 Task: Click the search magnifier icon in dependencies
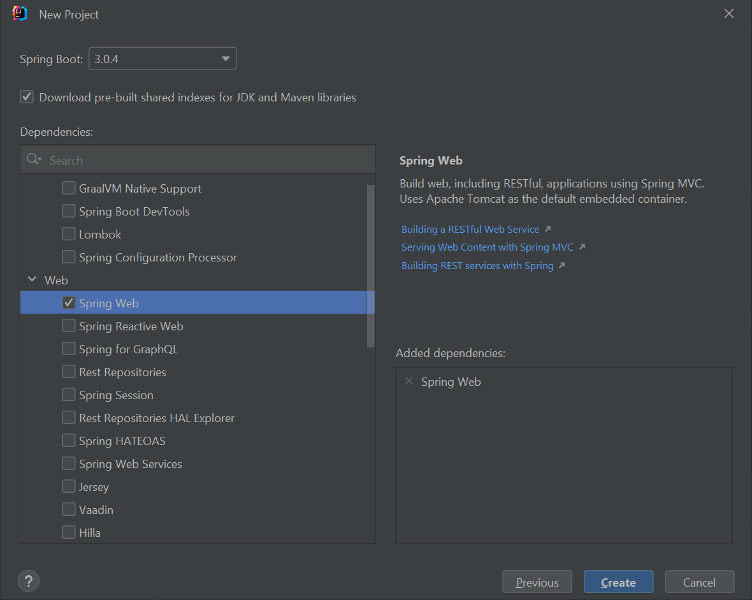[33, 159]
